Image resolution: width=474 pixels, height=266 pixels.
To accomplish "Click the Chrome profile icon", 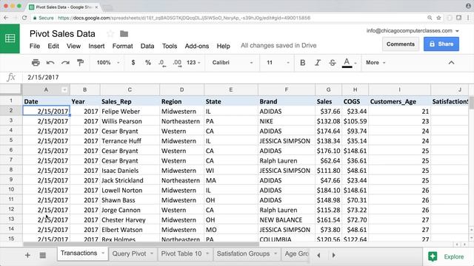I will tap(468, 5).
